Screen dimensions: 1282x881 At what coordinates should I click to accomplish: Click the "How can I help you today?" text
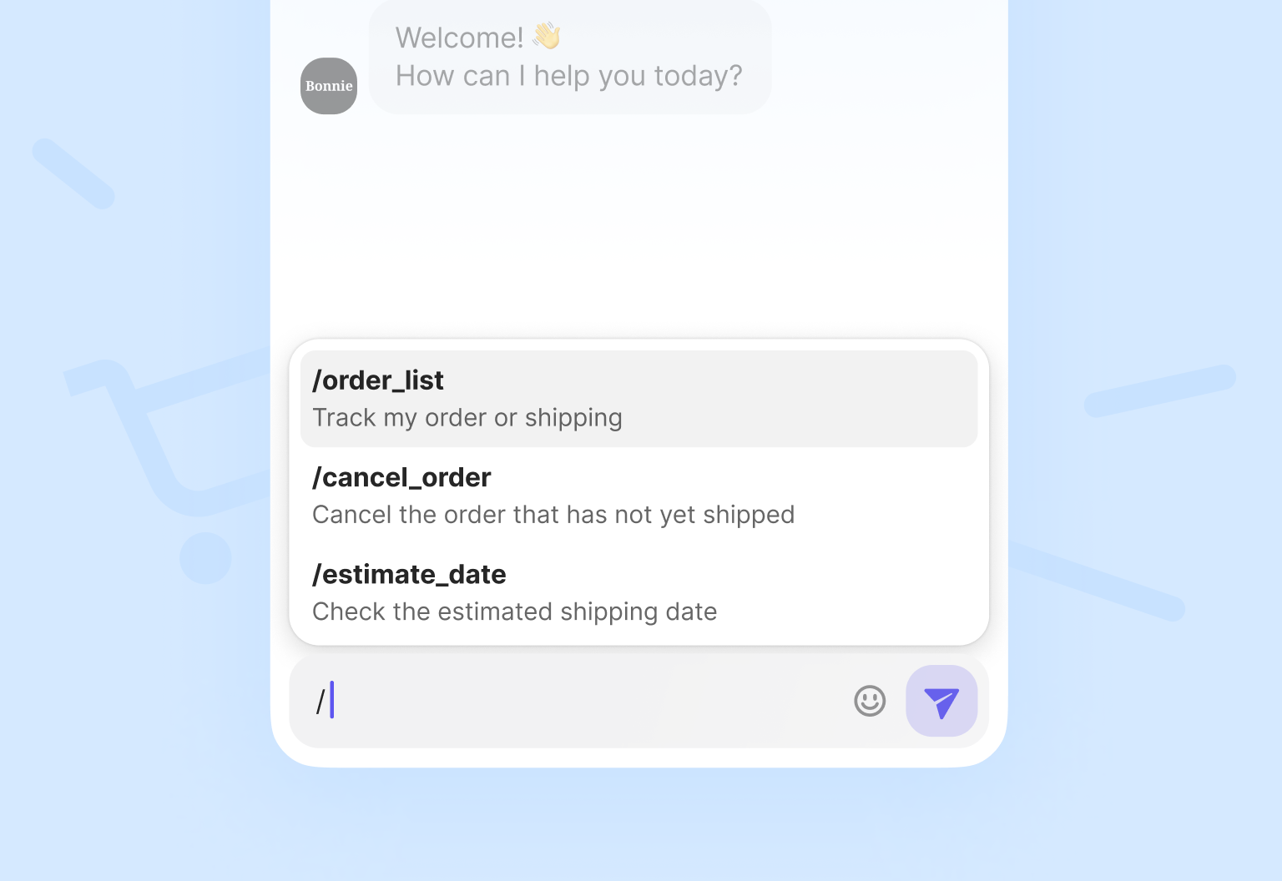coord(568,76)
